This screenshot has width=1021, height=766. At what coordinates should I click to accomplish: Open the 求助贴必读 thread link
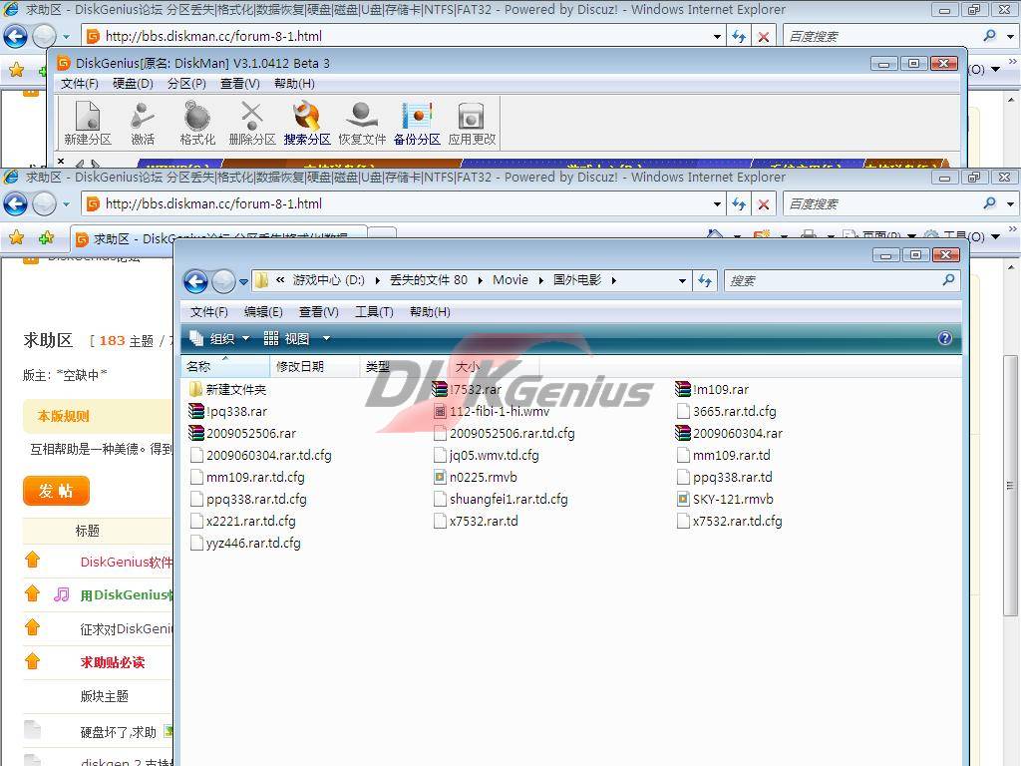coord(113,662)
